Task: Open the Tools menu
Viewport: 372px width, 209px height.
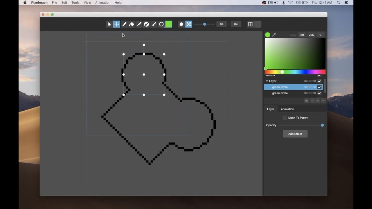Action: [75, 3]
